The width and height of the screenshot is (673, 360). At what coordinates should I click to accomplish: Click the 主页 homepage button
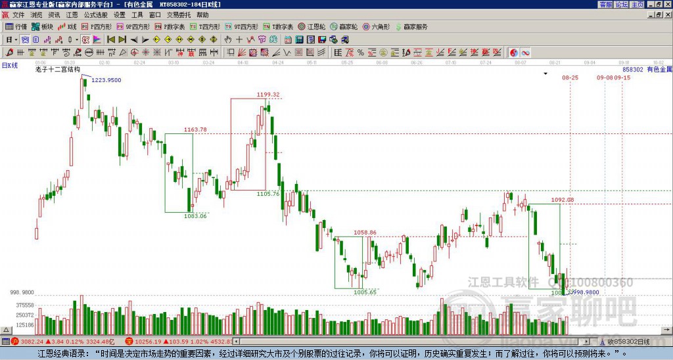[637, 5]
